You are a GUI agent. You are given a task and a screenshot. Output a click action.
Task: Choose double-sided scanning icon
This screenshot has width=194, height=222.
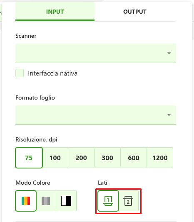tap(128, 201)
